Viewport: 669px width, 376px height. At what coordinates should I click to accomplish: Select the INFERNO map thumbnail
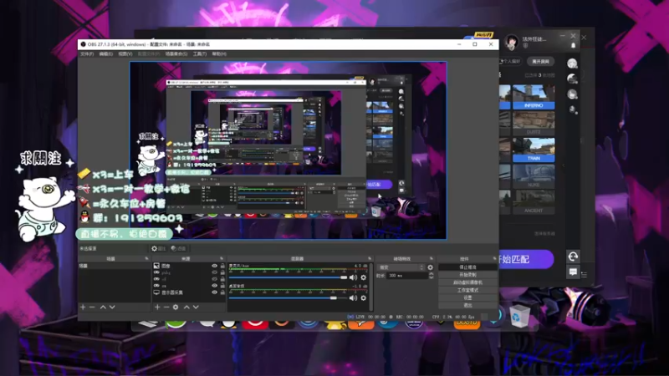click(x=534, y=97)
